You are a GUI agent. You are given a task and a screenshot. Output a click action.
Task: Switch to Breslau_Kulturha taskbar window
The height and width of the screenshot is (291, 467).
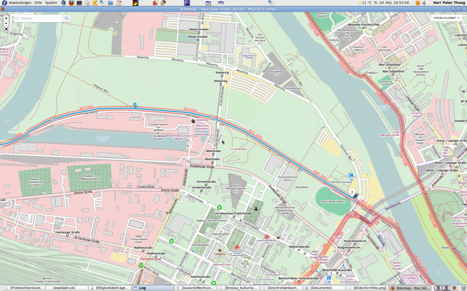pos(238,288)
